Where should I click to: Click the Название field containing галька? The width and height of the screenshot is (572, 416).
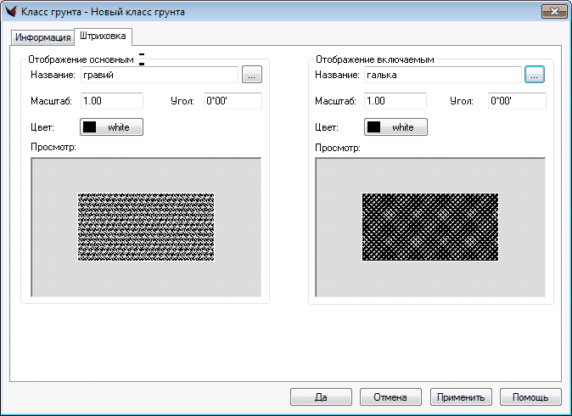(442, 75)
